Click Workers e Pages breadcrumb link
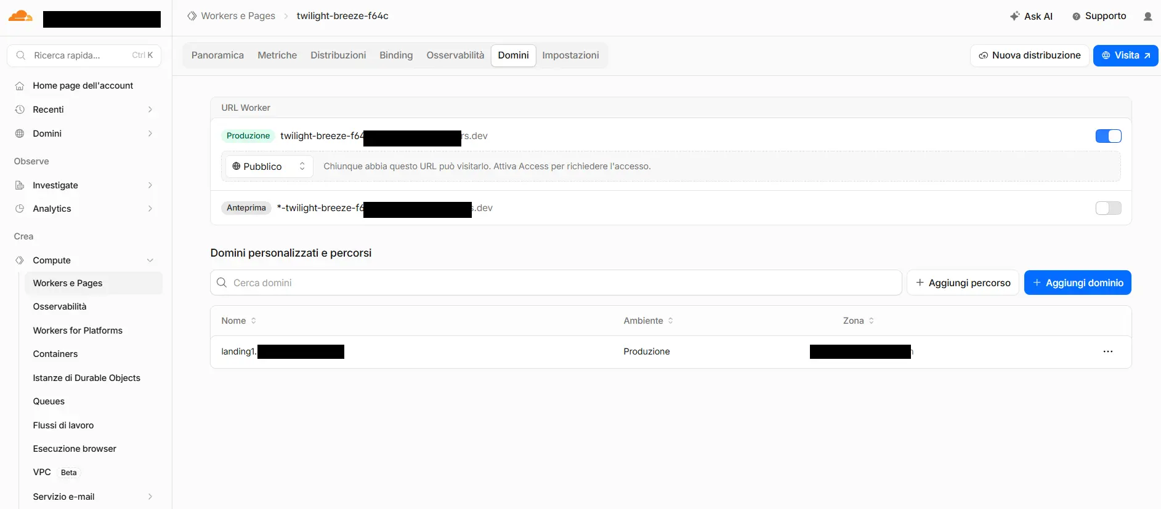The width and height of the screenshot is (1161, 509). click(238, 16)
